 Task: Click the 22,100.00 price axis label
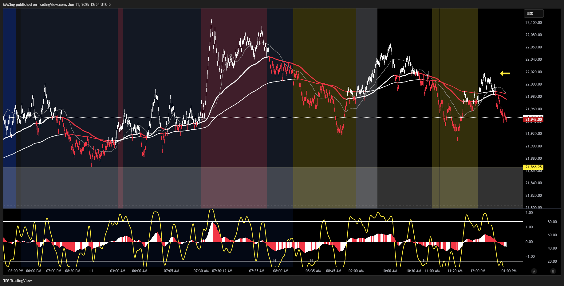(534, 23)
